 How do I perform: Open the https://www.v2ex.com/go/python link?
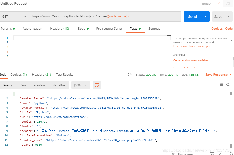point(59,117)
